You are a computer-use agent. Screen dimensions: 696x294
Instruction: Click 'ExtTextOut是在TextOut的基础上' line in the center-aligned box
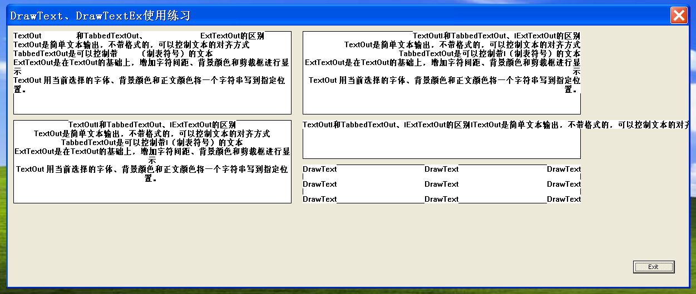(152, 152)
